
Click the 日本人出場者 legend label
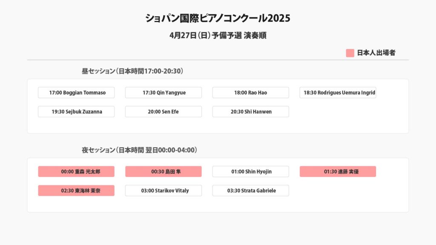coord(376,53)
